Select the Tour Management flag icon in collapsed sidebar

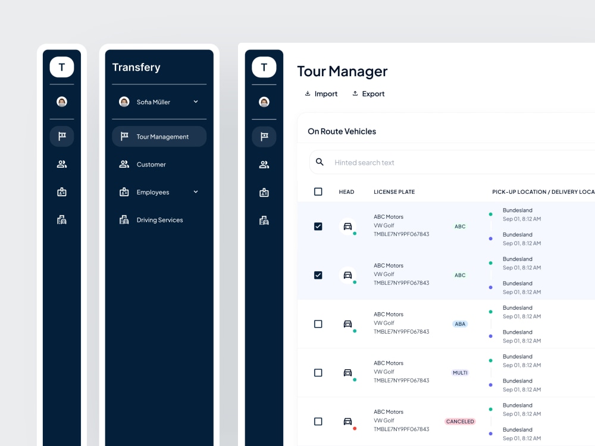coord(62,136)
